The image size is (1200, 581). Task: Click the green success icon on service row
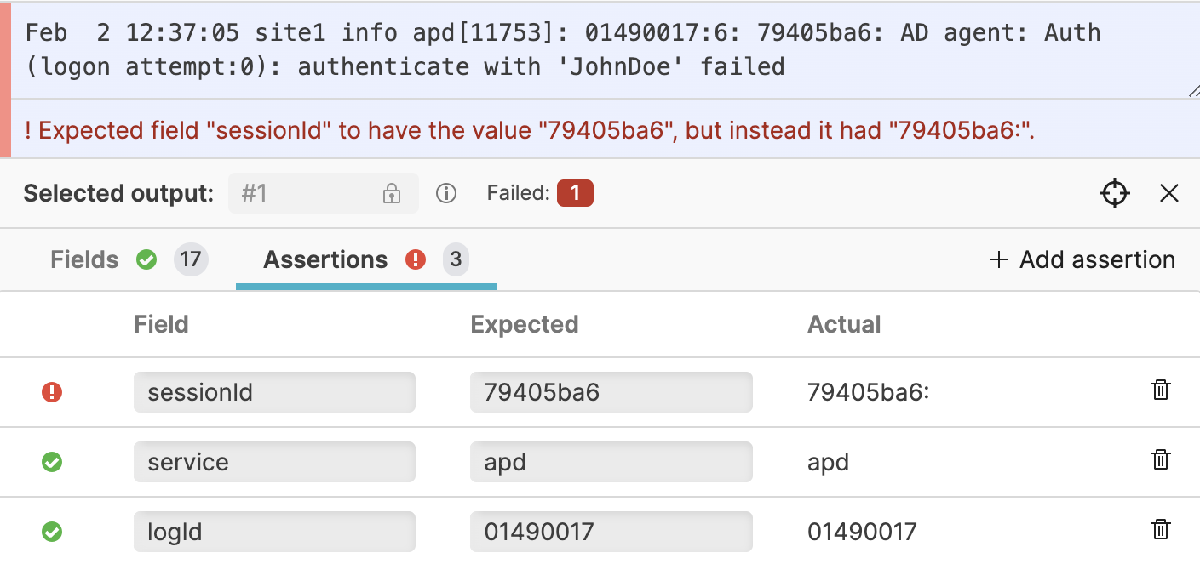click(51, 462)
